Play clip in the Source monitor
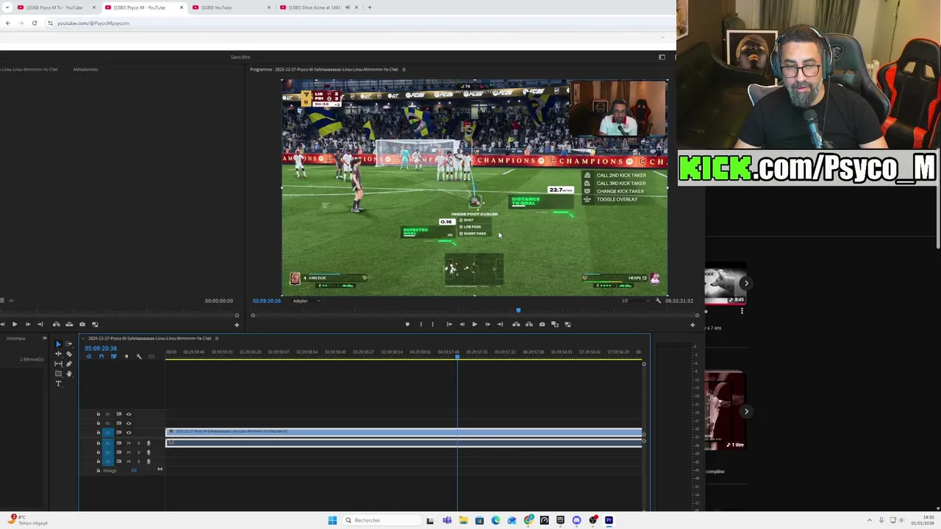Viewport: 941px width, 529px height. (14, 324)
